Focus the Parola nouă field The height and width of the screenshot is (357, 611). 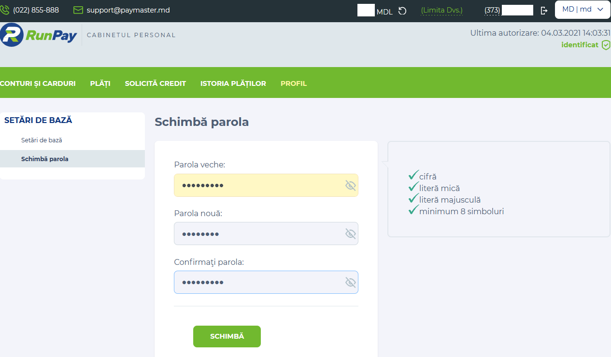pyautogui.click(x=266, y=233)
